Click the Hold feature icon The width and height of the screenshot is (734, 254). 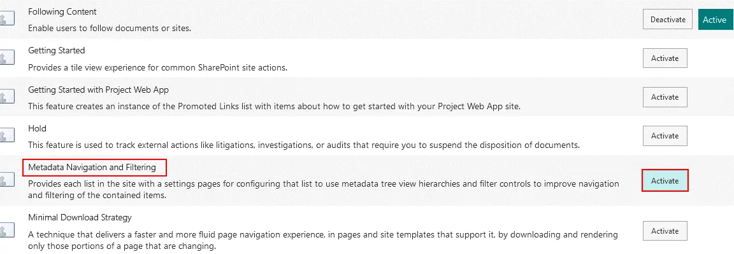click(6, 136)
